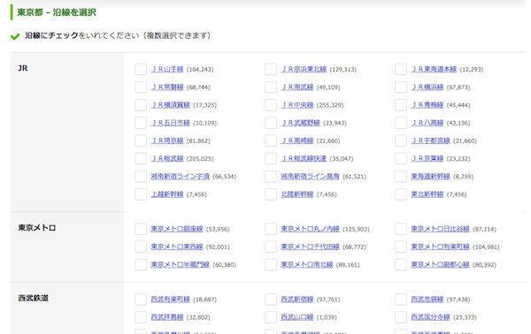531x334 pixels.
Task: Tick the JR横浜線 checkbox
Action: tap(401, 87)
